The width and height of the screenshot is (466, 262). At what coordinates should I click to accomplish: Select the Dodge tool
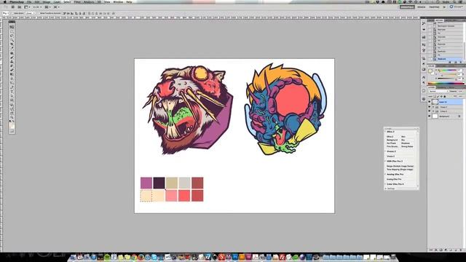point(12,82)
